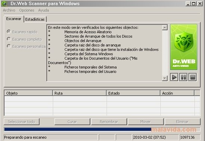Sort results by Acción column header
Screen dimensions: 205x141
pyautogui.click(x=177, y=93)
